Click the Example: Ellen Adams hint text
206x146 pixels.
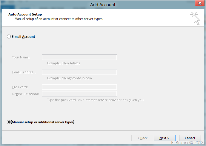click(x=63, y=63)
